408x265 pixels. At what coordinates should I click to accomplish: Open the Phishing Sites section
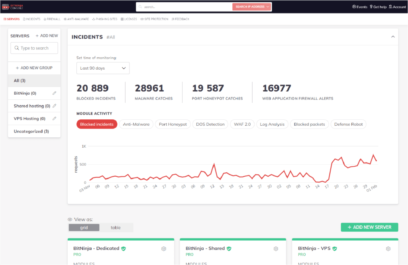104,19
